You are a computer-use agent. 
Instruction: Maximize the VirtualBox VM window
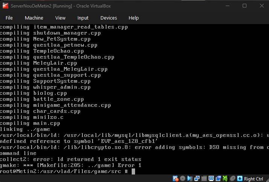point(245,6)
